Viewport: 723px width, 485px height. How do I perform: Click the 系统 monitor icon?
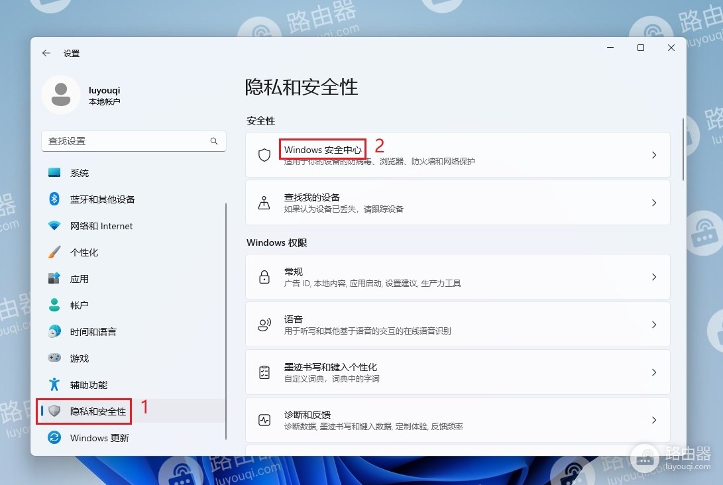[54, 172]
